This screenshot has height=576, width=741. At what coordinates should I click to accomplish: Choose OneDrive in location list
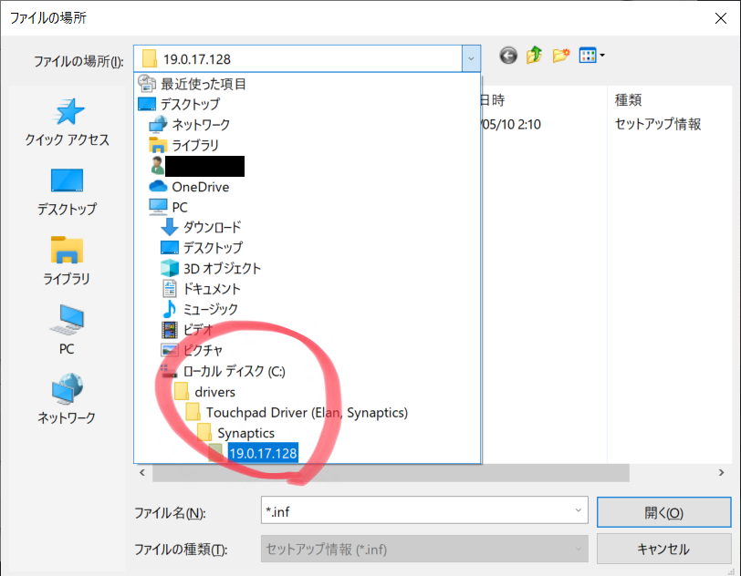[200, 187]
